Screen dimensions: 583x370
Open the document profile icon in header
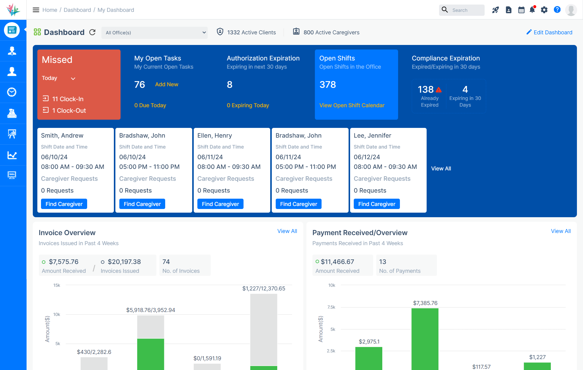coord(509,10)
